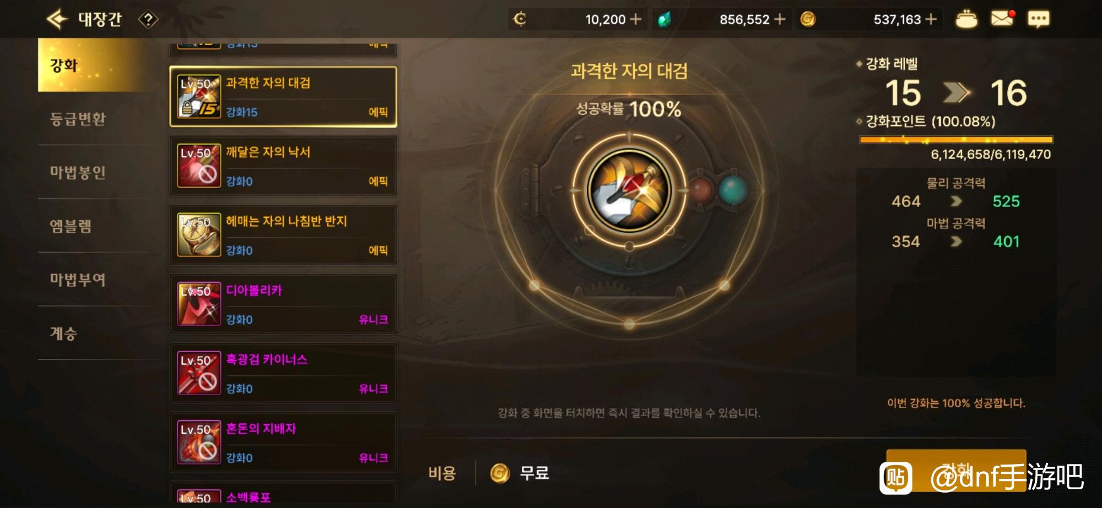The image size is (1102, 508).
Task: Switch to the 등급변환 tab
Action: pyautogui.click(x=78, y=119)
